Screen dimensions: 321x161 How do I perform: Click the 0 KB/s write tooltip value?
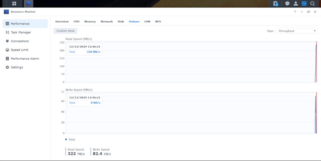click(95, 103)
